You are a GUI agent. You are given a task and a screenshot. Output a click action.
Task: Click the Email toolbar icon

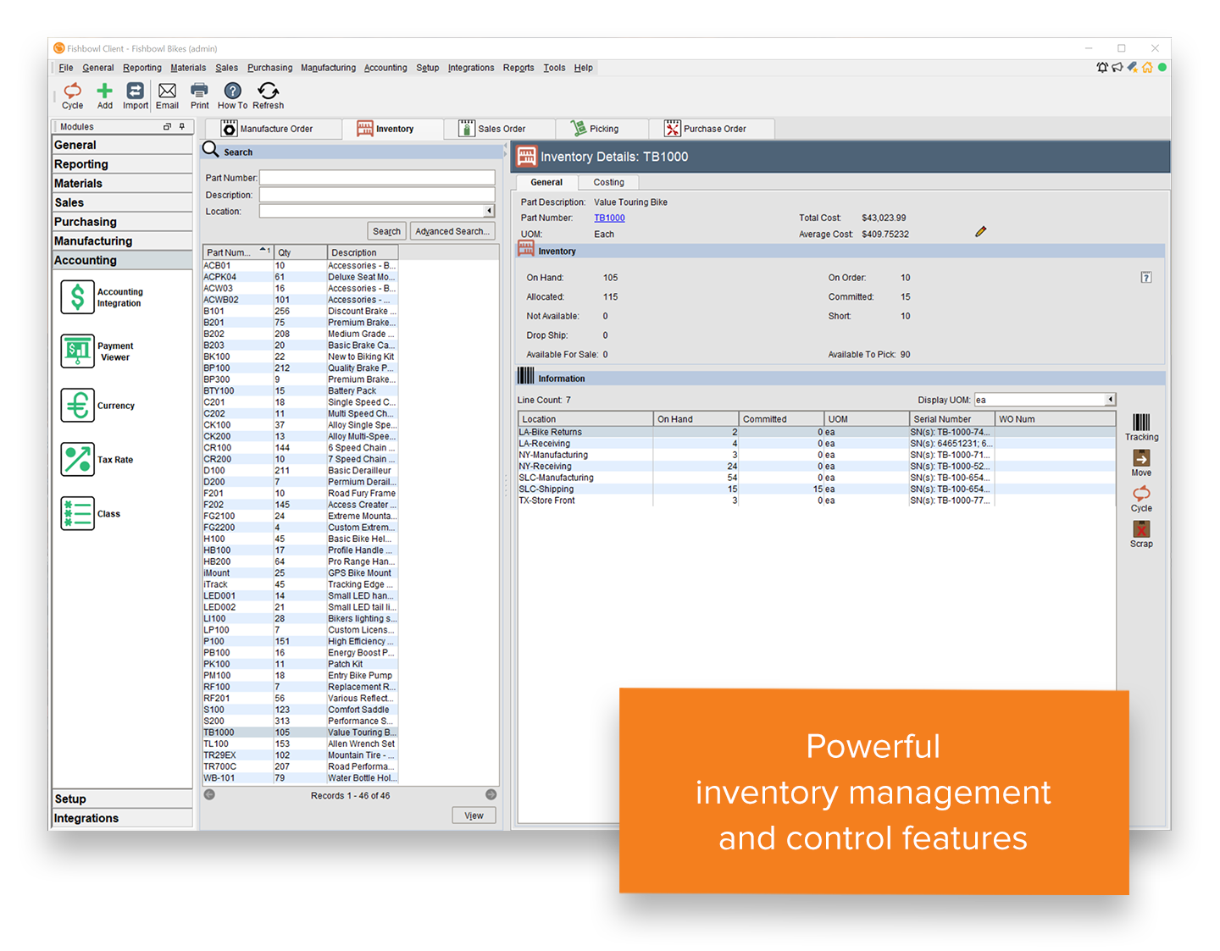[167, 93]
